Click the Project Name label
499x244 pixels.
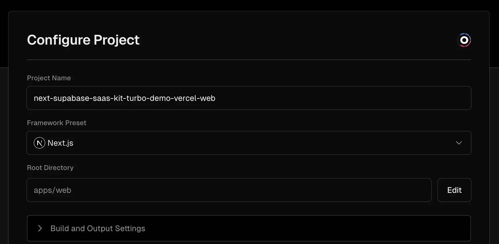point(49,78)
